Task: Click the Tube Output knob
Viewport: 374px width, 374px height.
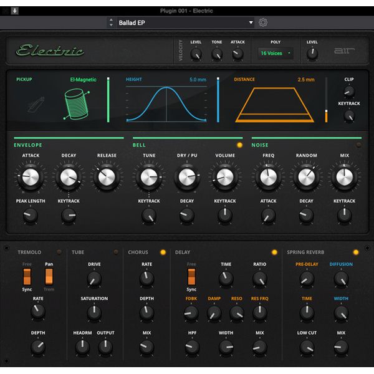Action: [105, 347]
